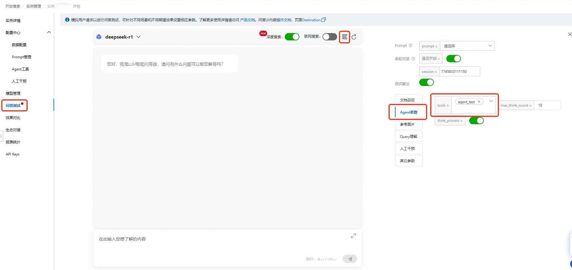The image size is (572, 270).
Task: Open 问答测试 in sidebar
Action: click(13, 105)
